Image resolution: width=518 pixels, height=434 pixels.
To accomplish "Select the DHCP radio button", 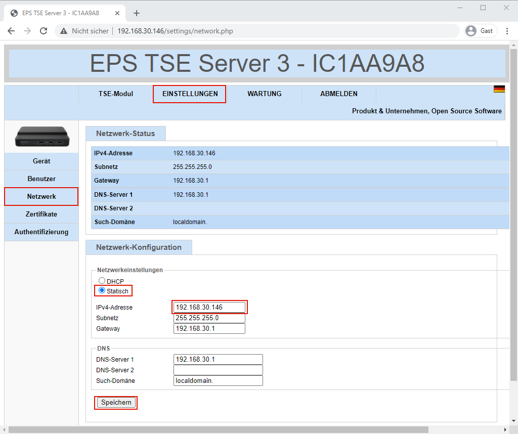I will click(x=102, y=281).
